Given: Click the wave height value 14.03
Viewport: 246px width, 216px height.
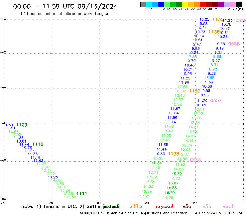Looking at the screenshot, I should point(56,180).
